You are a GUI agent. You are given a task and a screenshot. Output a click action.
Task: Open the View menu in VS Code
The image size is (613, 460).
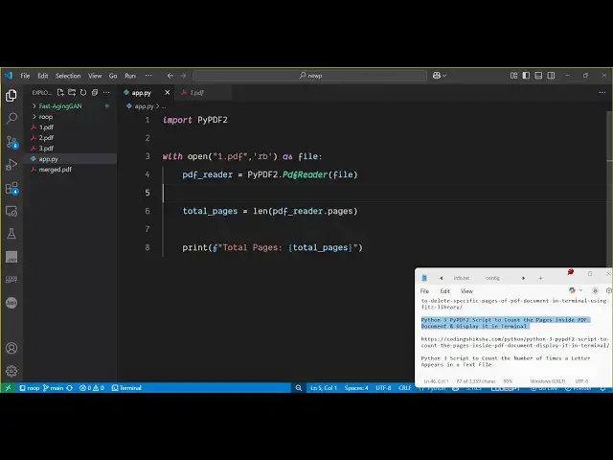(x=95, y=76)
